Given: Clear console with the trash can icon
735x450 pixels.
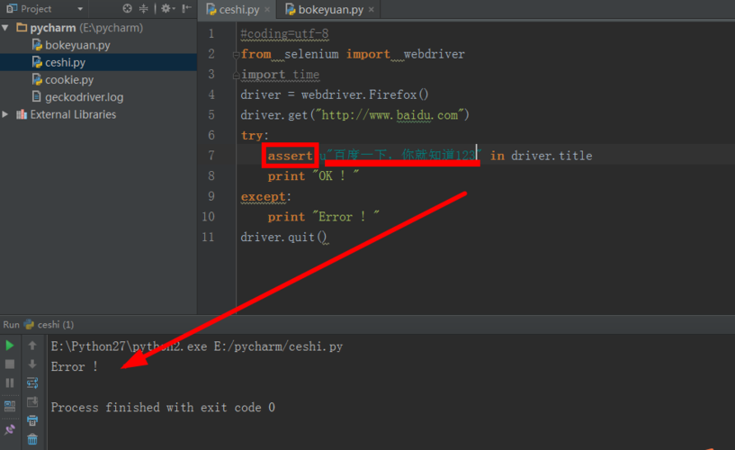Looking at the screenshot, I should point(32,439).
